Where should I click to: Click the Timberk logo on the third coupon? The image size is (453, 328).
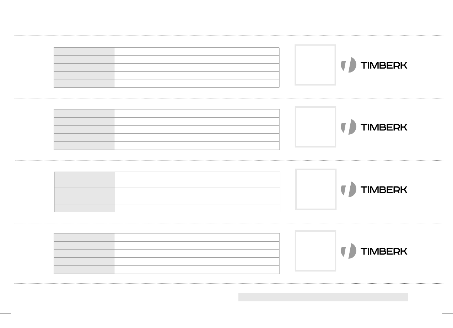point(374,189)
